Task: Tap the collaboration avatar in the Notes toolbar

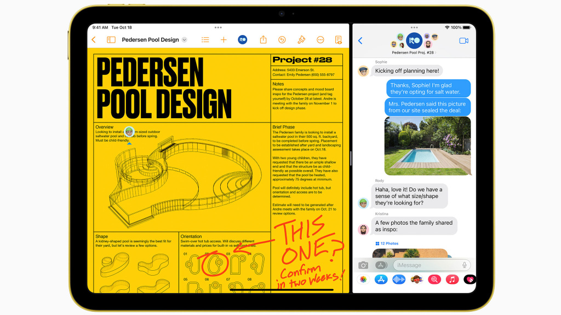Action: tap(243, 39)
